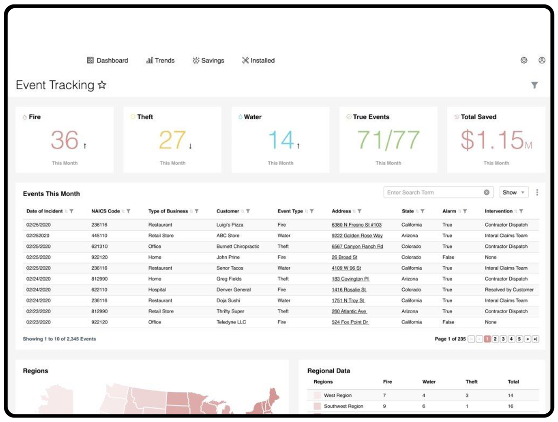Image resolution: width=558 pixels, height=422 pixels.
Task: Select Denver General customer cell
Action: [x=234, y=290]
